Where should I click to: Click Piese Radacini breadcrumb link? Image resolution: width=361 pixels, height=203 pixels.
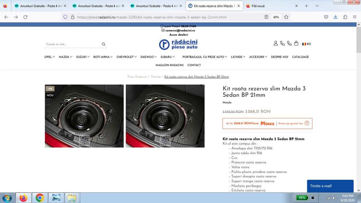(x=137, y=77)
